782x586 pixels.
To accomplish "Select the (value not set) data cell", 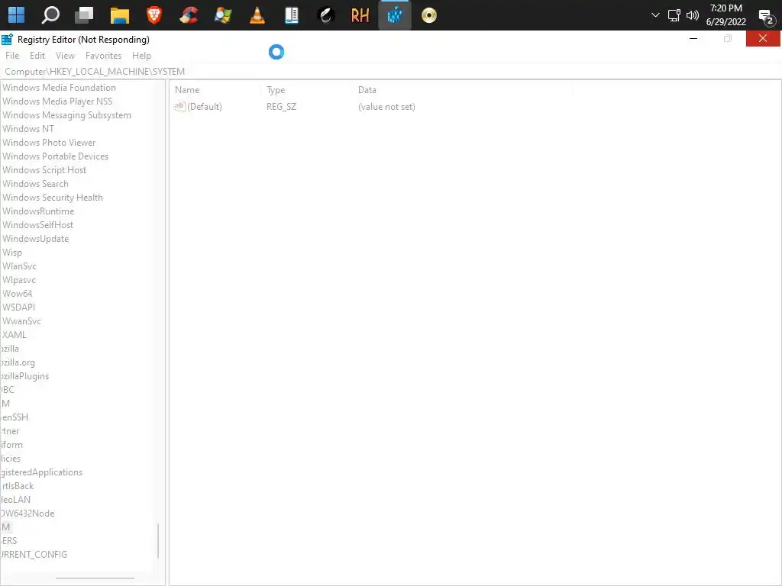I will (386, 107).
